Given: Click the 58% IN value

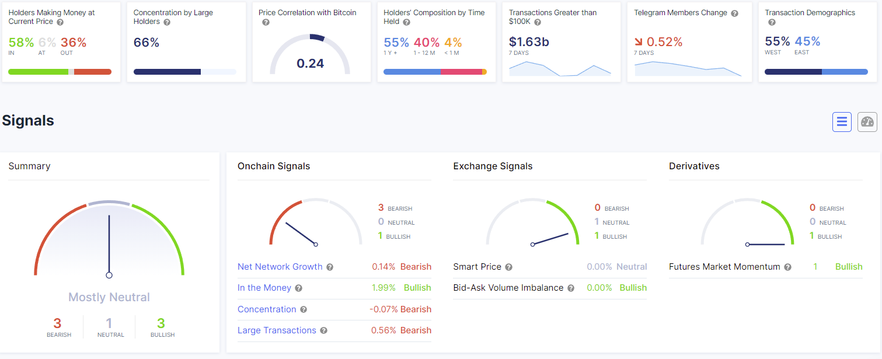Looking at the screenshot, I should pyautogui.click(x=21, y=42).
